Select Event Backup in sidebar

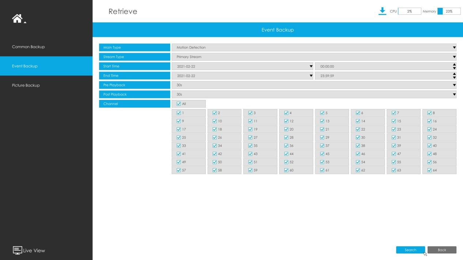tap(25, 66)
